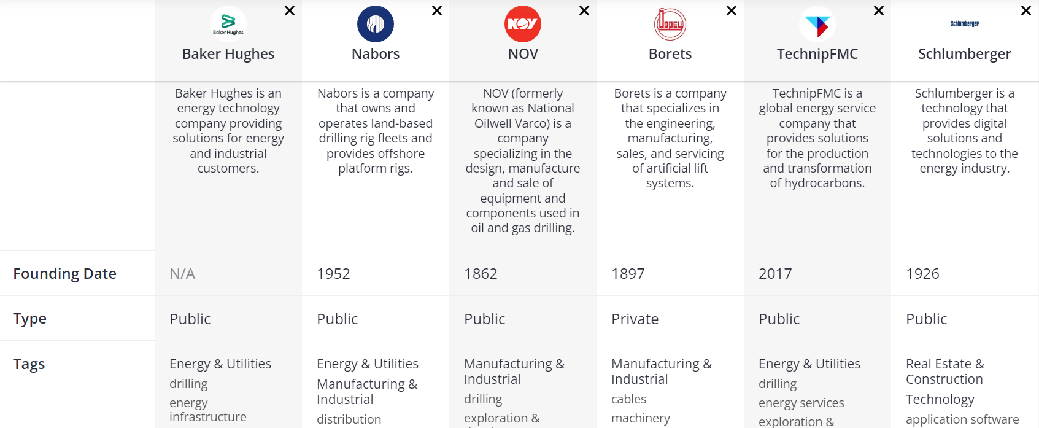Remove Nabors column with X
Screen dimensions: 1039x428
[x=437, y=10]
